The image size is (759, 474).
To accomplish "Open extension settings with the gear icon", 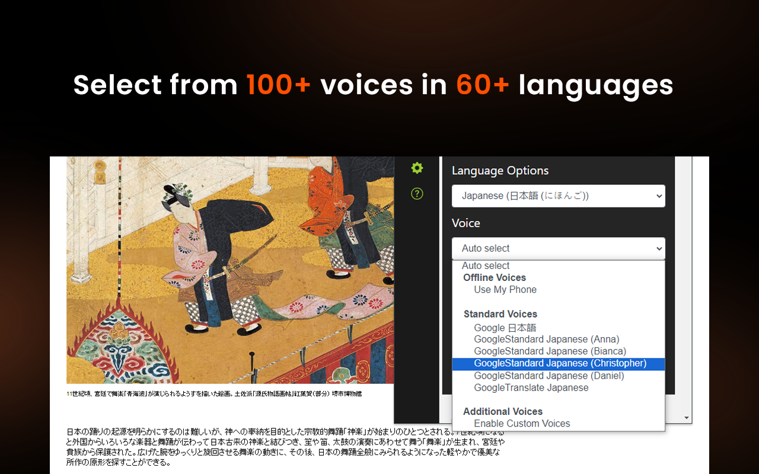I will pyautogui.click(x=417, y=168).
